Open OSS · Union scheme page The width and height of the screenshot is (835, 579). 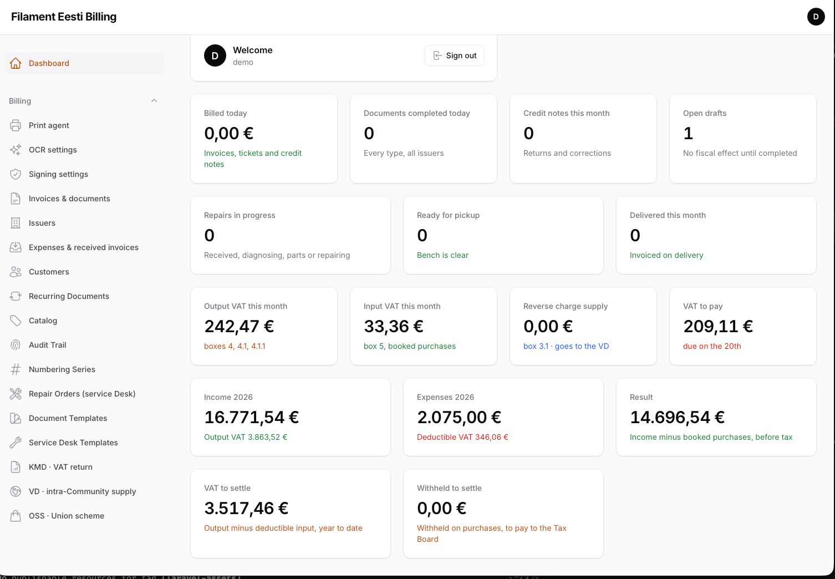pyautogui.click(x=84, y=516)
